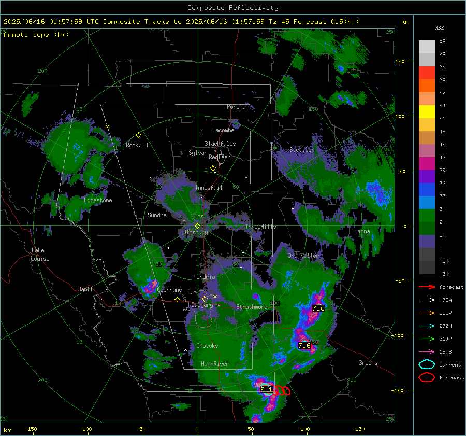Click the yellow diamond marker above RedDeer
Viewport: 466px width, 436px height.
(213, 168)
